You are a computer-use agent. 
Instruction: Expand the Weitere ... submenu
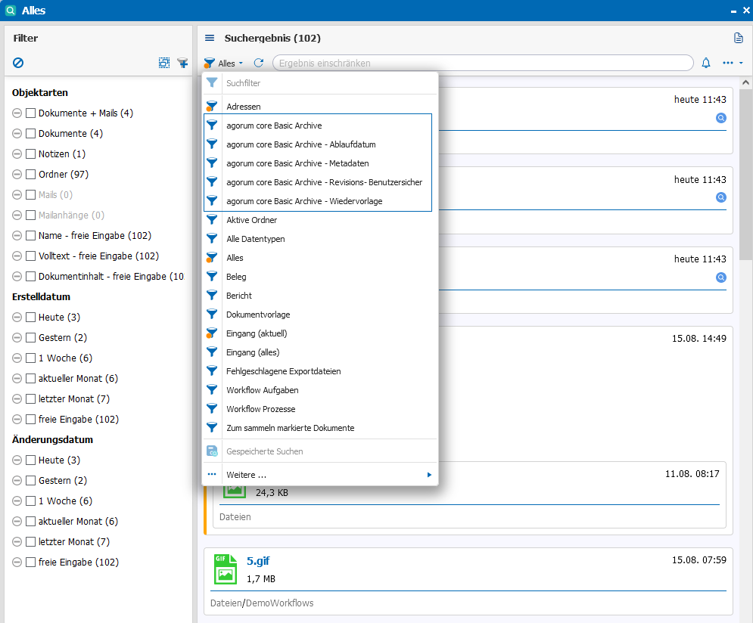(x=320, y=475)
